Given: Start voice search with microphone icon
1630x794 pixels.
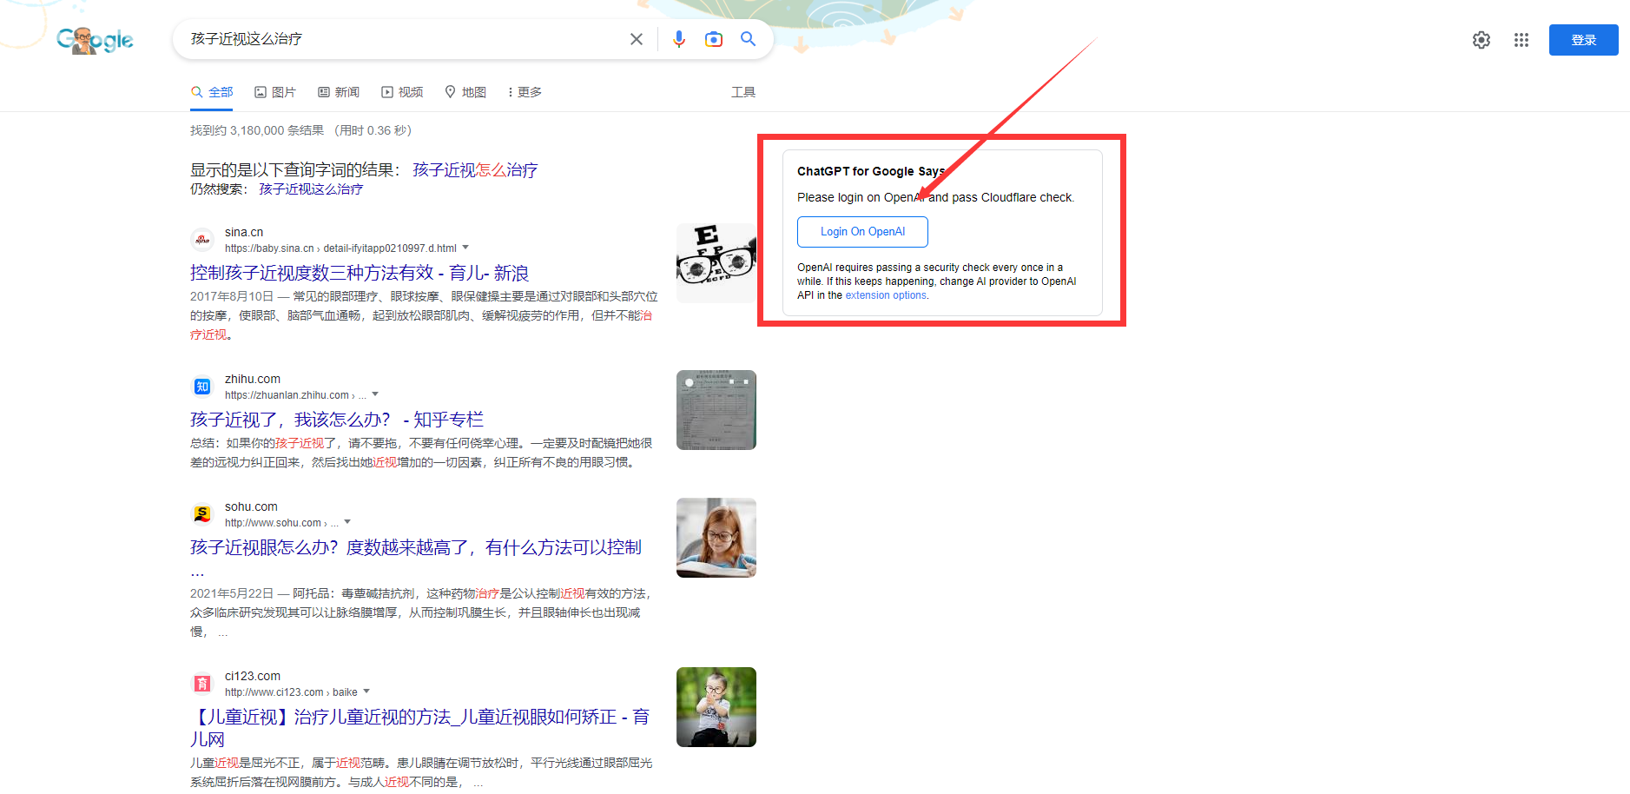Looking at the screenshot, I should pyautogui.click(x=679, y=39).
